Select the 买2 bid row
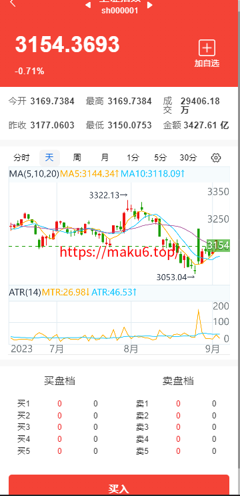240x496 pixels. tap(59, 416)
